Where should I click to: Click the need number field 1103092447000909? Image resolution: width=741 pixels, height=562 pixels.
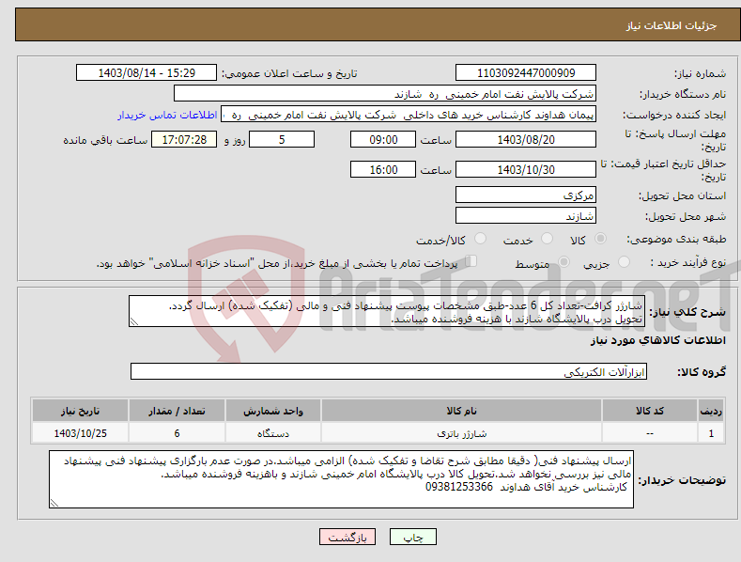click(x=526, y=73)
